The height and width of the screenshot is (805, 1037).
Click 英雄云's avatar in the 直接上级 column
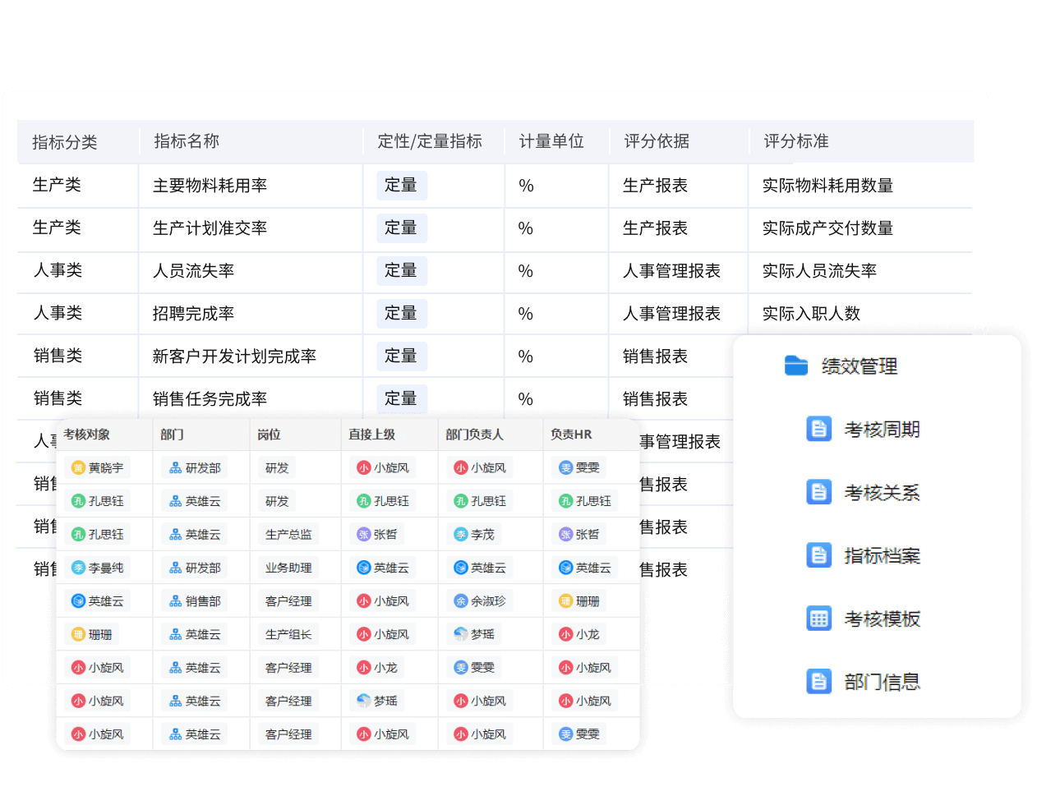pos(364,568)
